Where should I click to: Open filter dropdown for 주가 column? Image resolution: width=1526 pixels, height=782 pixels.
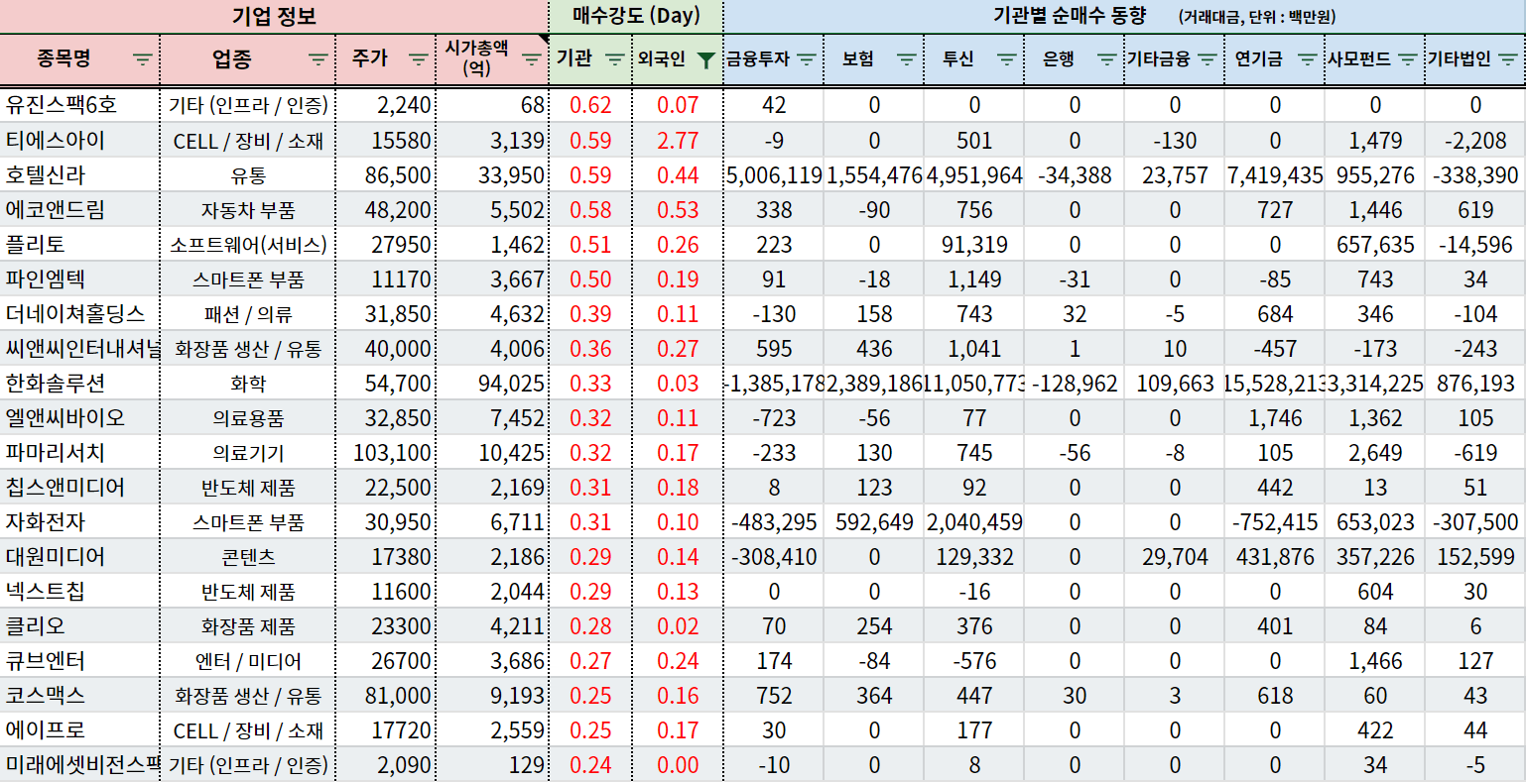point(419,59)
